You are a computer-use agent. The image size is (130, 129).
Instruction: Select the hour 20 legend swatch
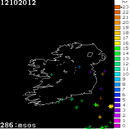tap(117, 23)
